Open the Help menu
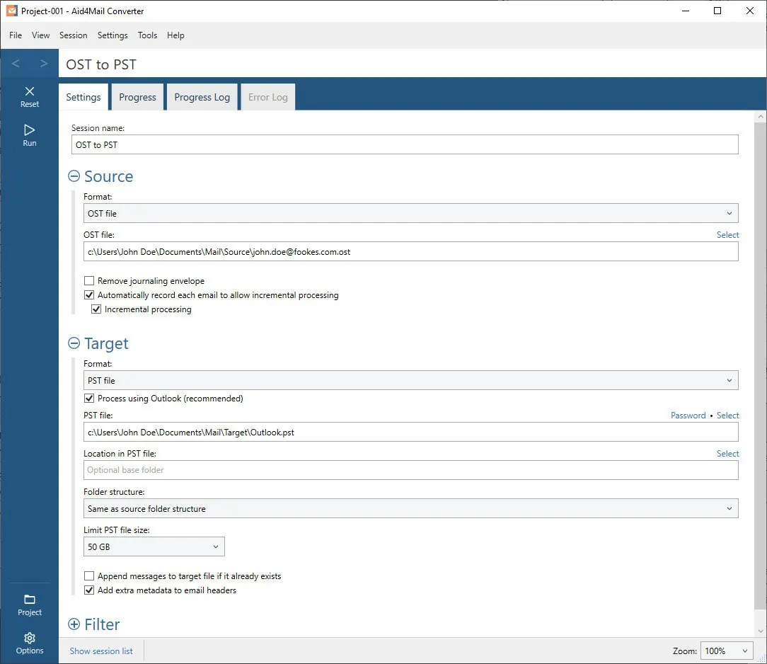 175,35
